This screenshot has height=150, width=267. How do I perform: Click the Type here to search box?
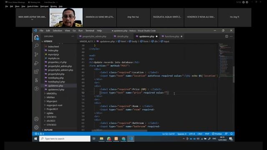(65, 139)
